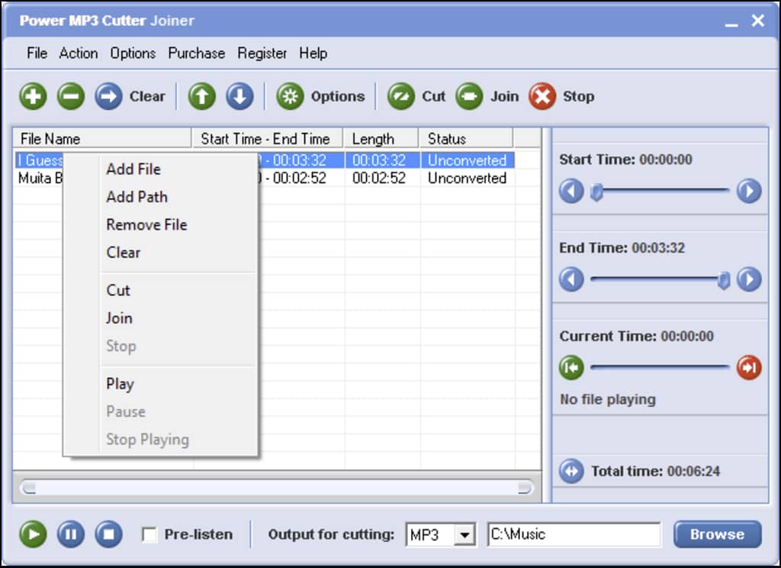Click the Start Time slider handle
Image resolution: width=781 pixels, height=568 pixels.
(598, 191)
